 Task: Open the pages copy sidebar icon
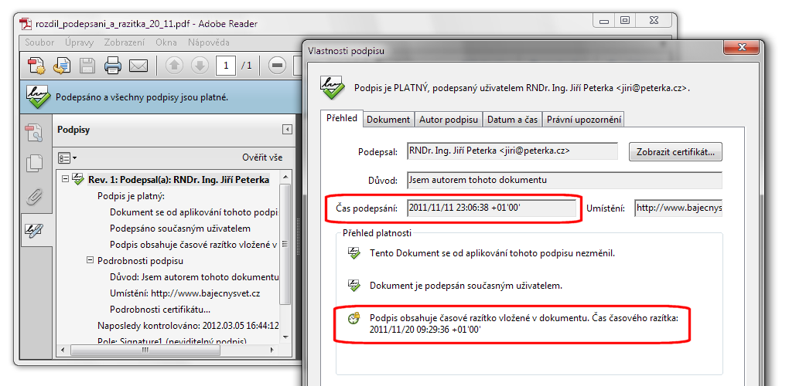[35, 163]
